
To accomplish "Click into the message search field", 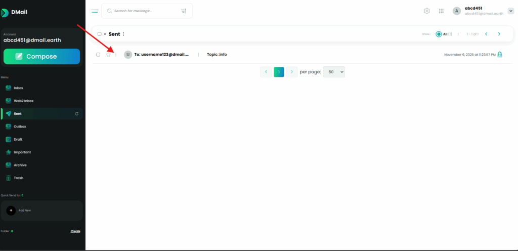I will coord(144,11).
